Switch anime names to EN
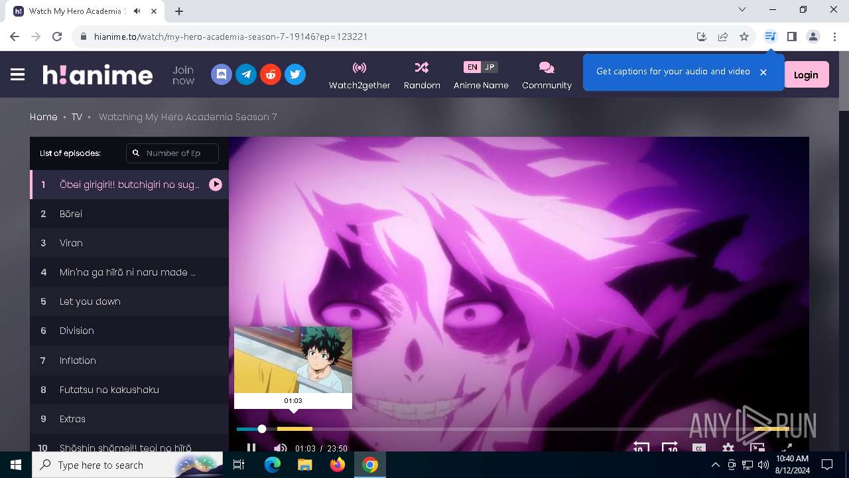Image resolution: width=849 pixels, height=478 pixels. (472, 67)
